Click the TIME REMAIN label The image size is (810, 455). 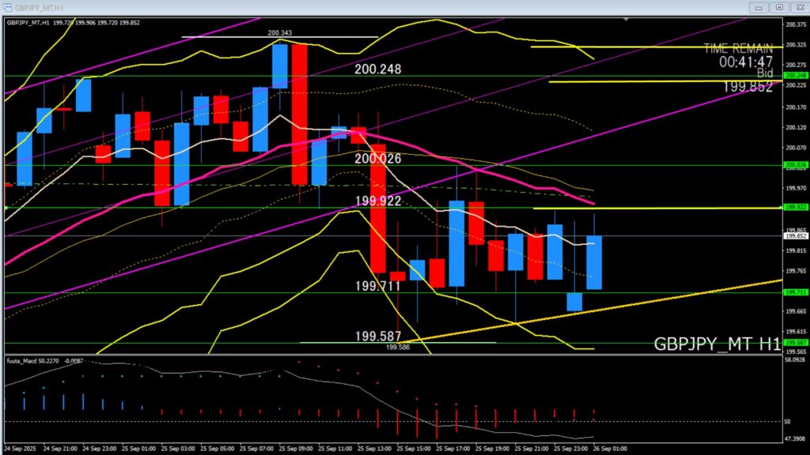(x=737, y=48)
